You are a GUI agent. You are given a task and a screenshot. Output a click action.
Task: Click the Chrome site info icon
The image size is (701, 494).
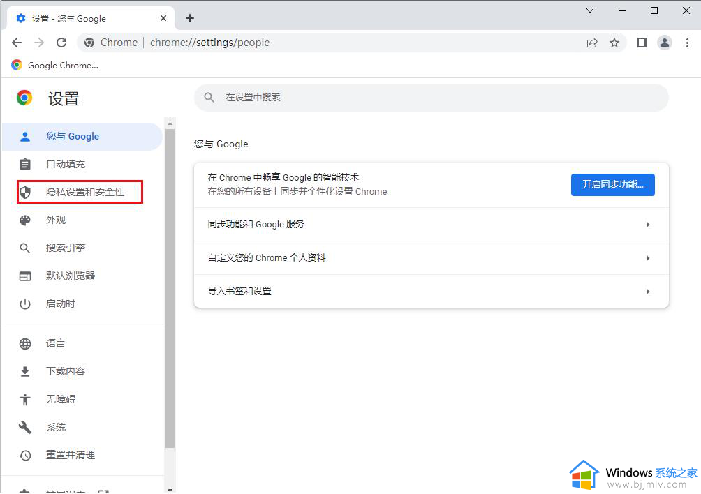pos(89,43)
